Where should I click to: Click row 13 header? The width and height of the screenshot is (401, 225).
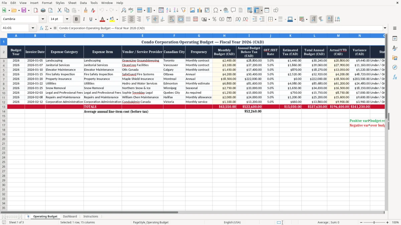point(3,107)
